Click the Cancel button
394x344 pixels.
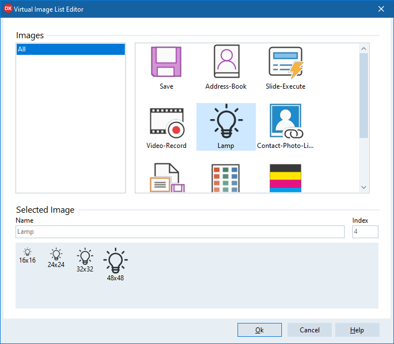click(x=310, y=330)
